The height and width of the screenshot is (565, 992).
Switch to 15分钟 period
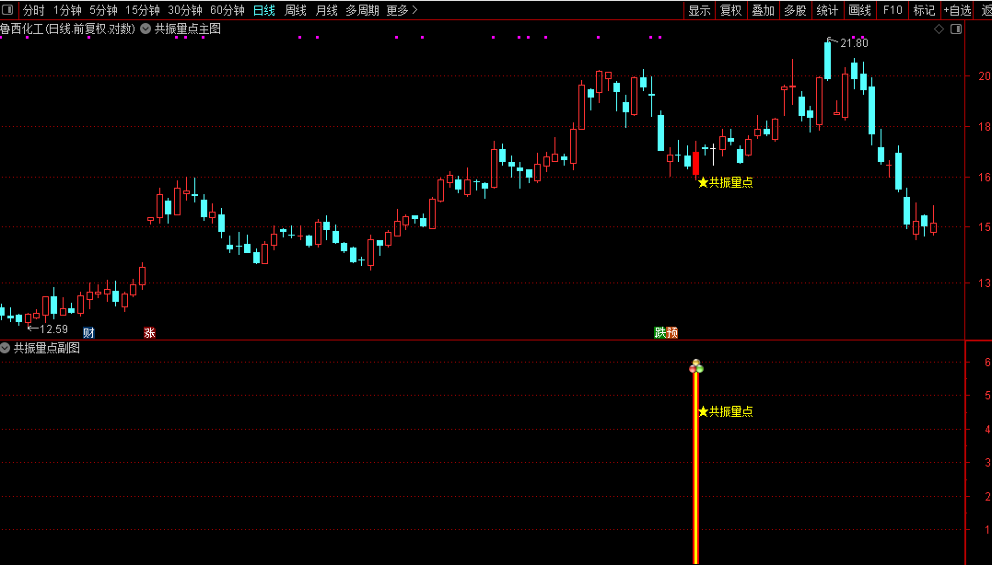coord(143,10)
